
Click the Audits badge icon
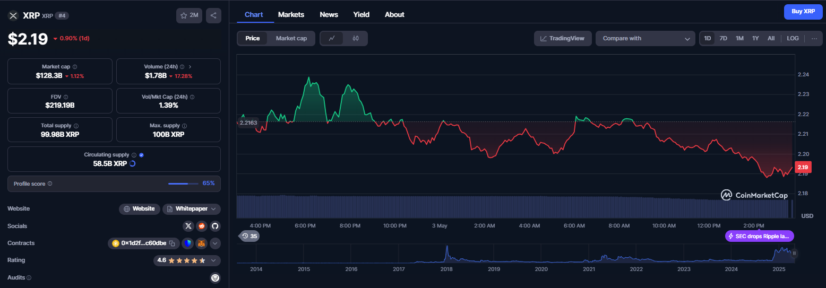pyautogui.click(x=215, y=277)
